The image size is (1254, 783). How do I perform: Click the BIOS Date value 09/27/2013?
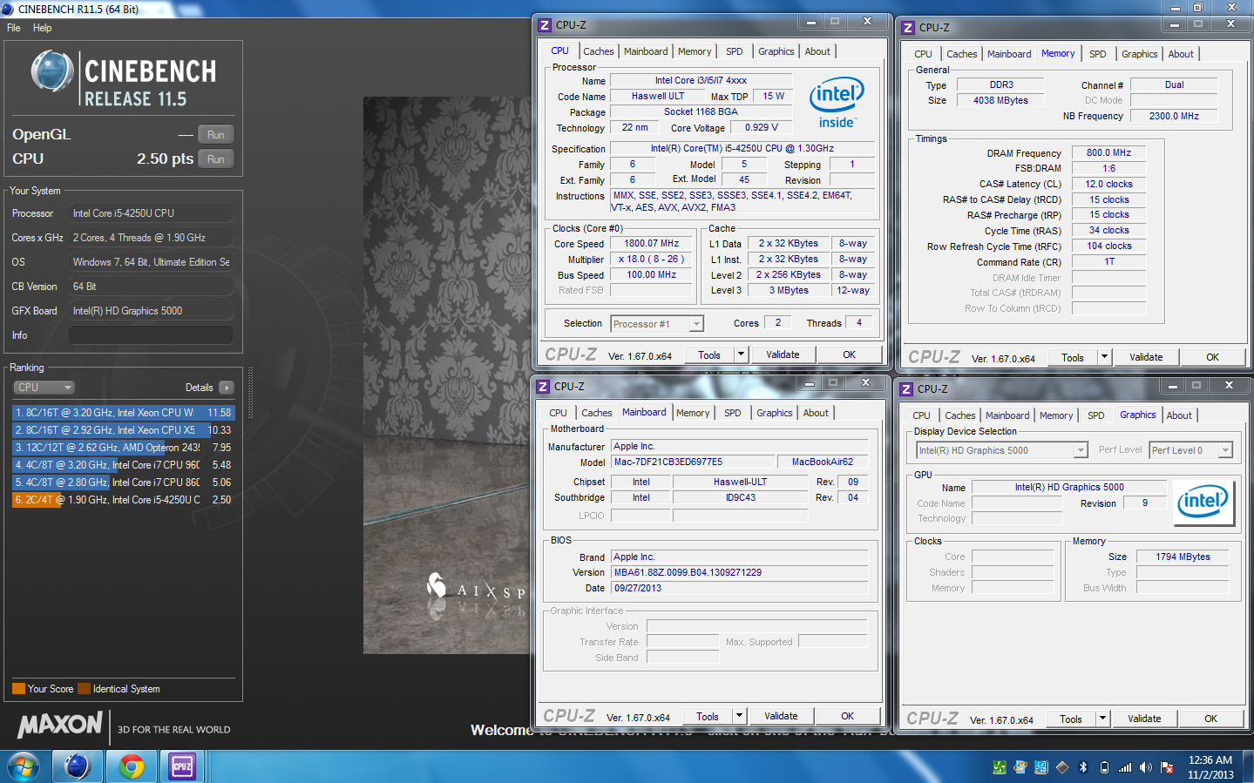click(740, 588)
